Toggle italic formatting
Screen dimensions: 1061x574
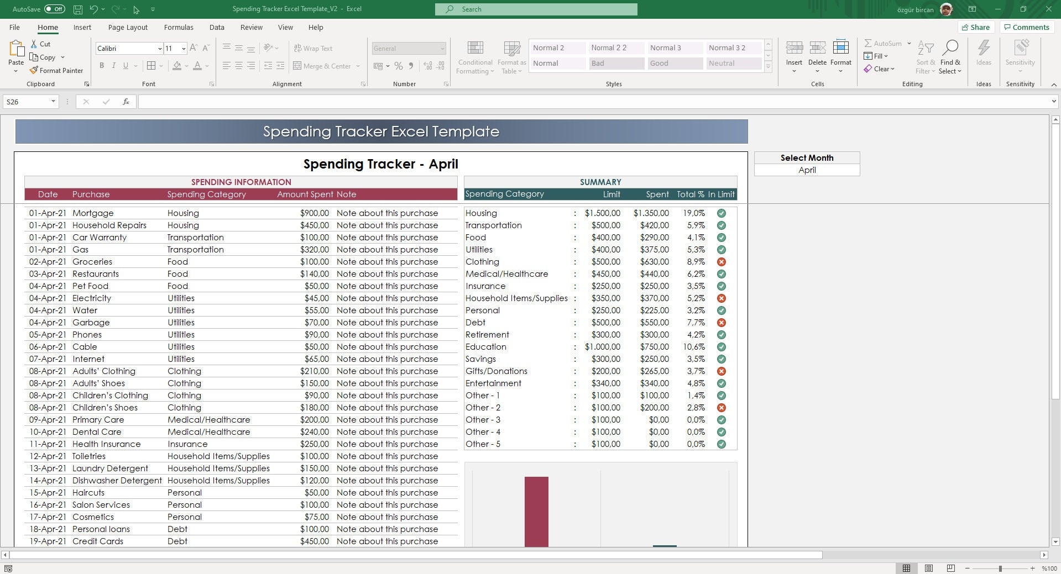[113, 66]
